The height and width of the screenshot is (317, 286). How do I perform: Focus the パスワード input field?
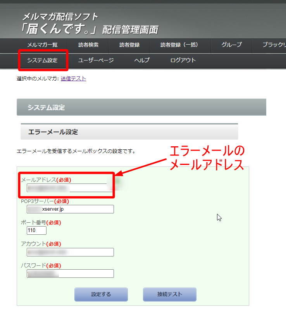point(70,274)
